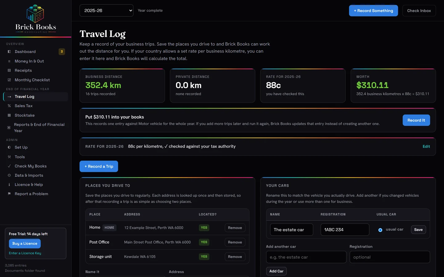This screenshot has width=444, height=277.
Task: Click the Report a Problem flag icon
Action: click(9, 194)
